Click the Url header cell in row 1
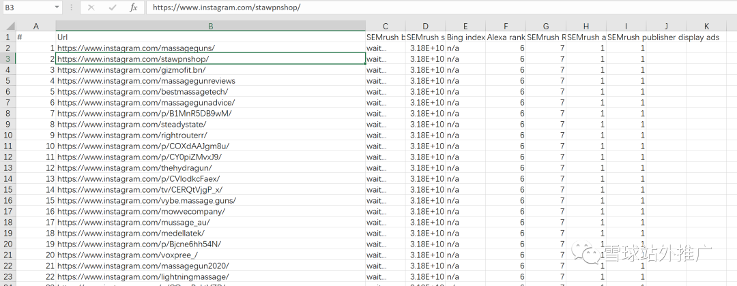 (x=210, y=37)
